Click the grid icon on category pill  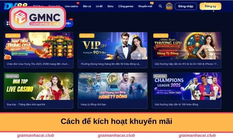[x=8, y=23]
